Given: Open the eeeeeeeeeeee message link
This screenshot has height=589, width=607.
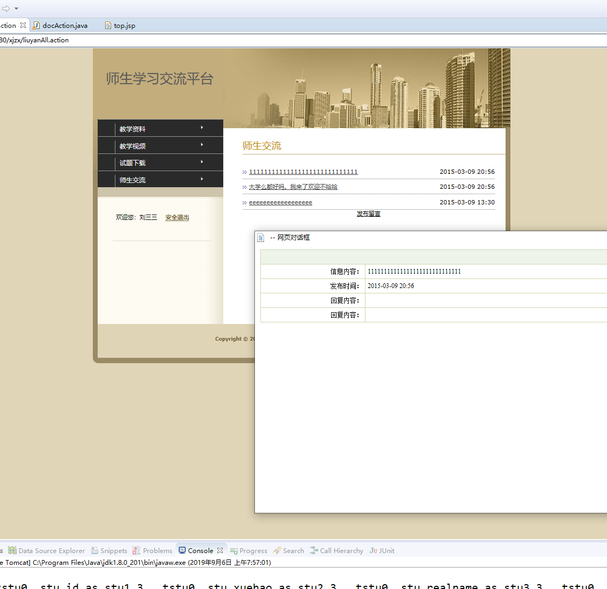Looking at the screenshot, I should tap(280, 202).
